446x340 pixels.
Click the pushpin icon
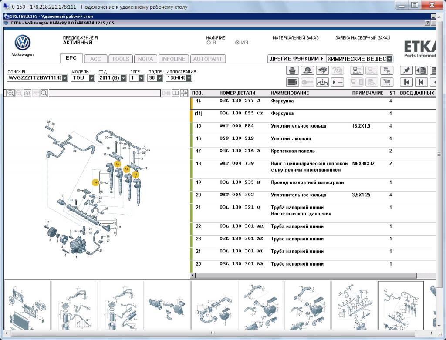point(406,70)
